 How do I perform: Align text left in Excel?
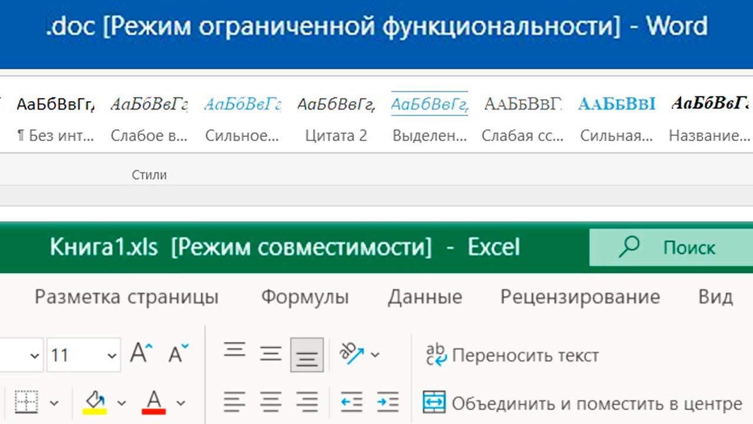[x=235, y=403]
